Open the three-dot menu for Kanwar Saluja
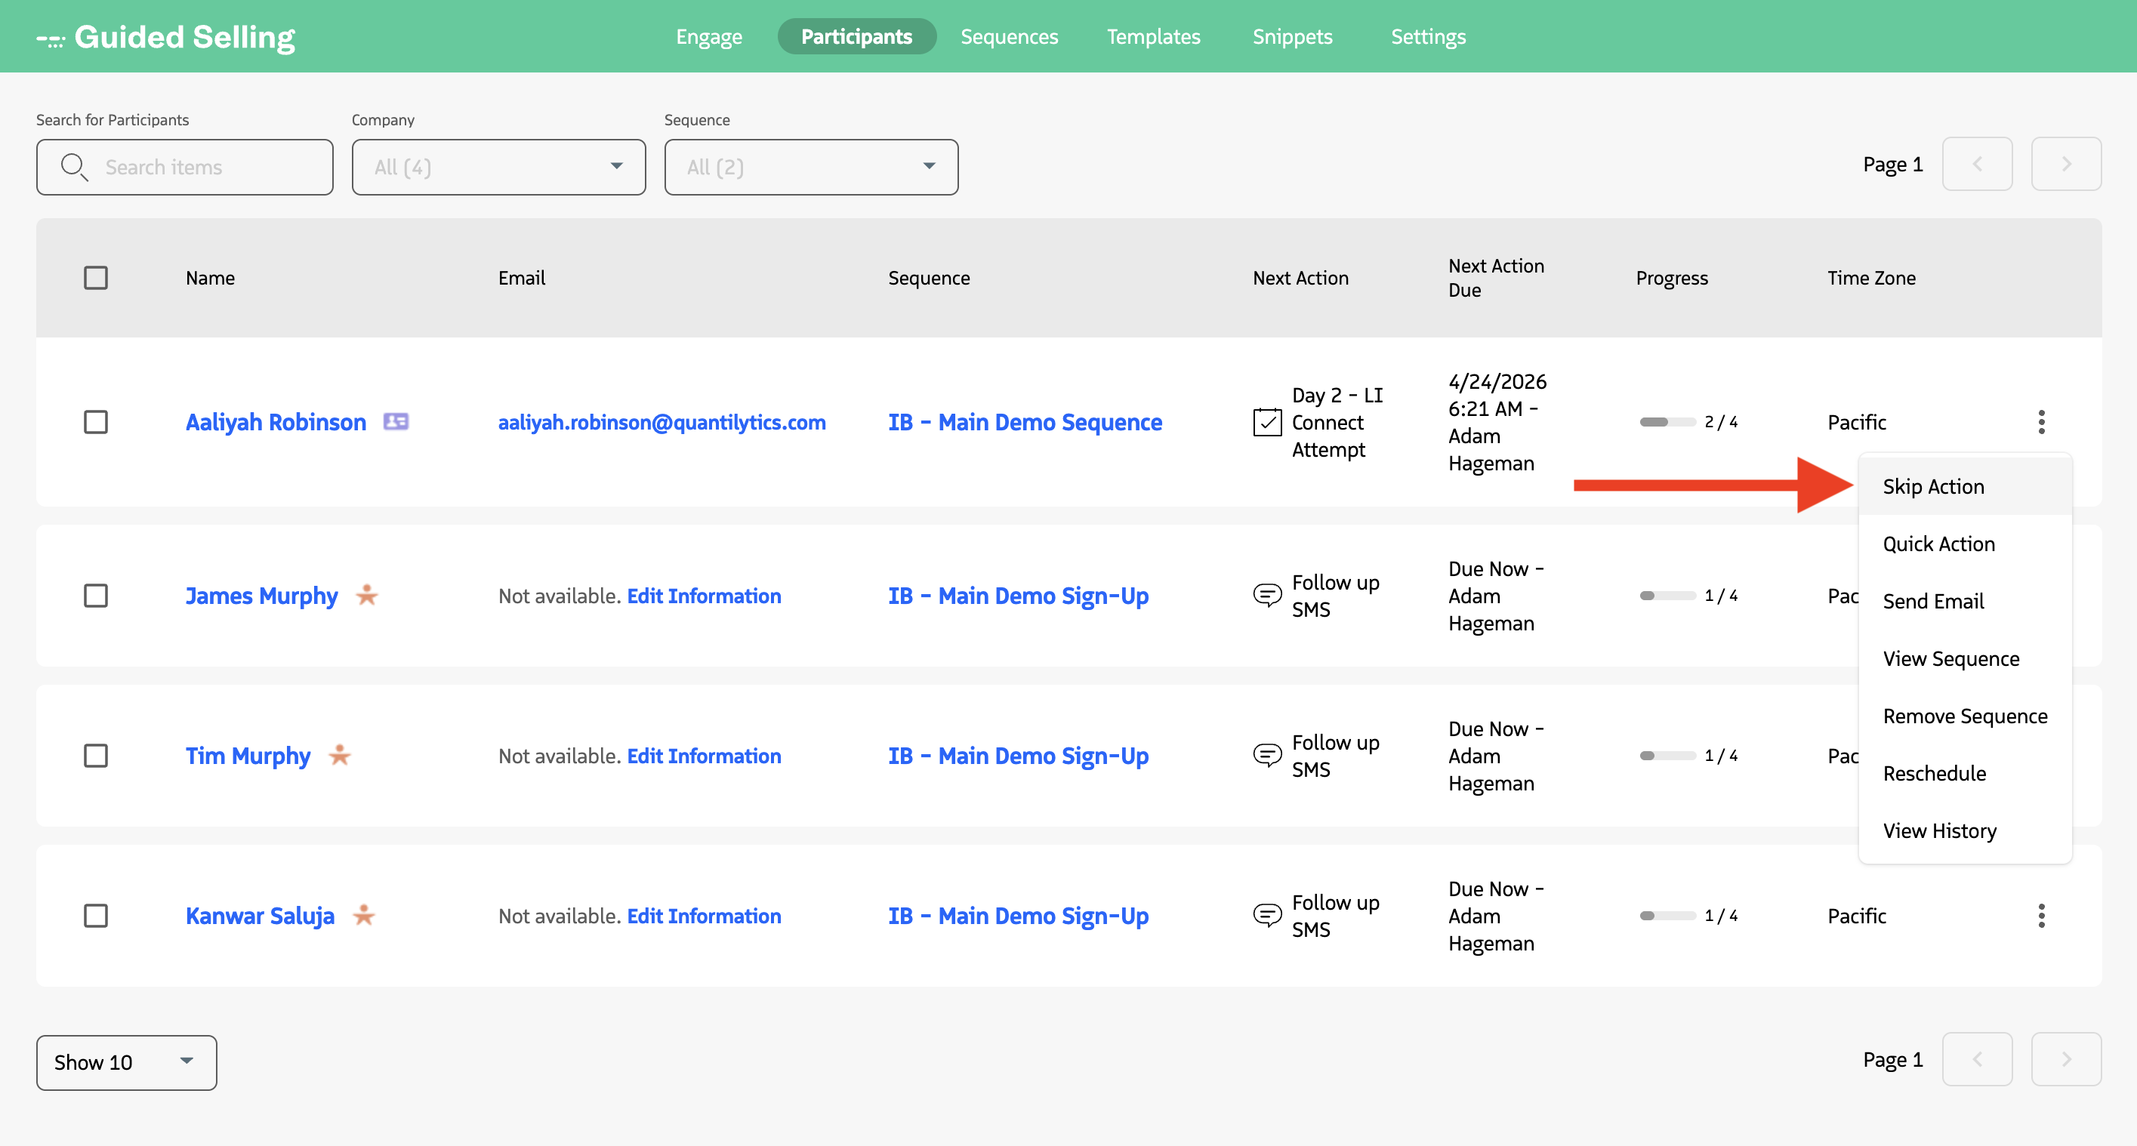 [2041, 916]
